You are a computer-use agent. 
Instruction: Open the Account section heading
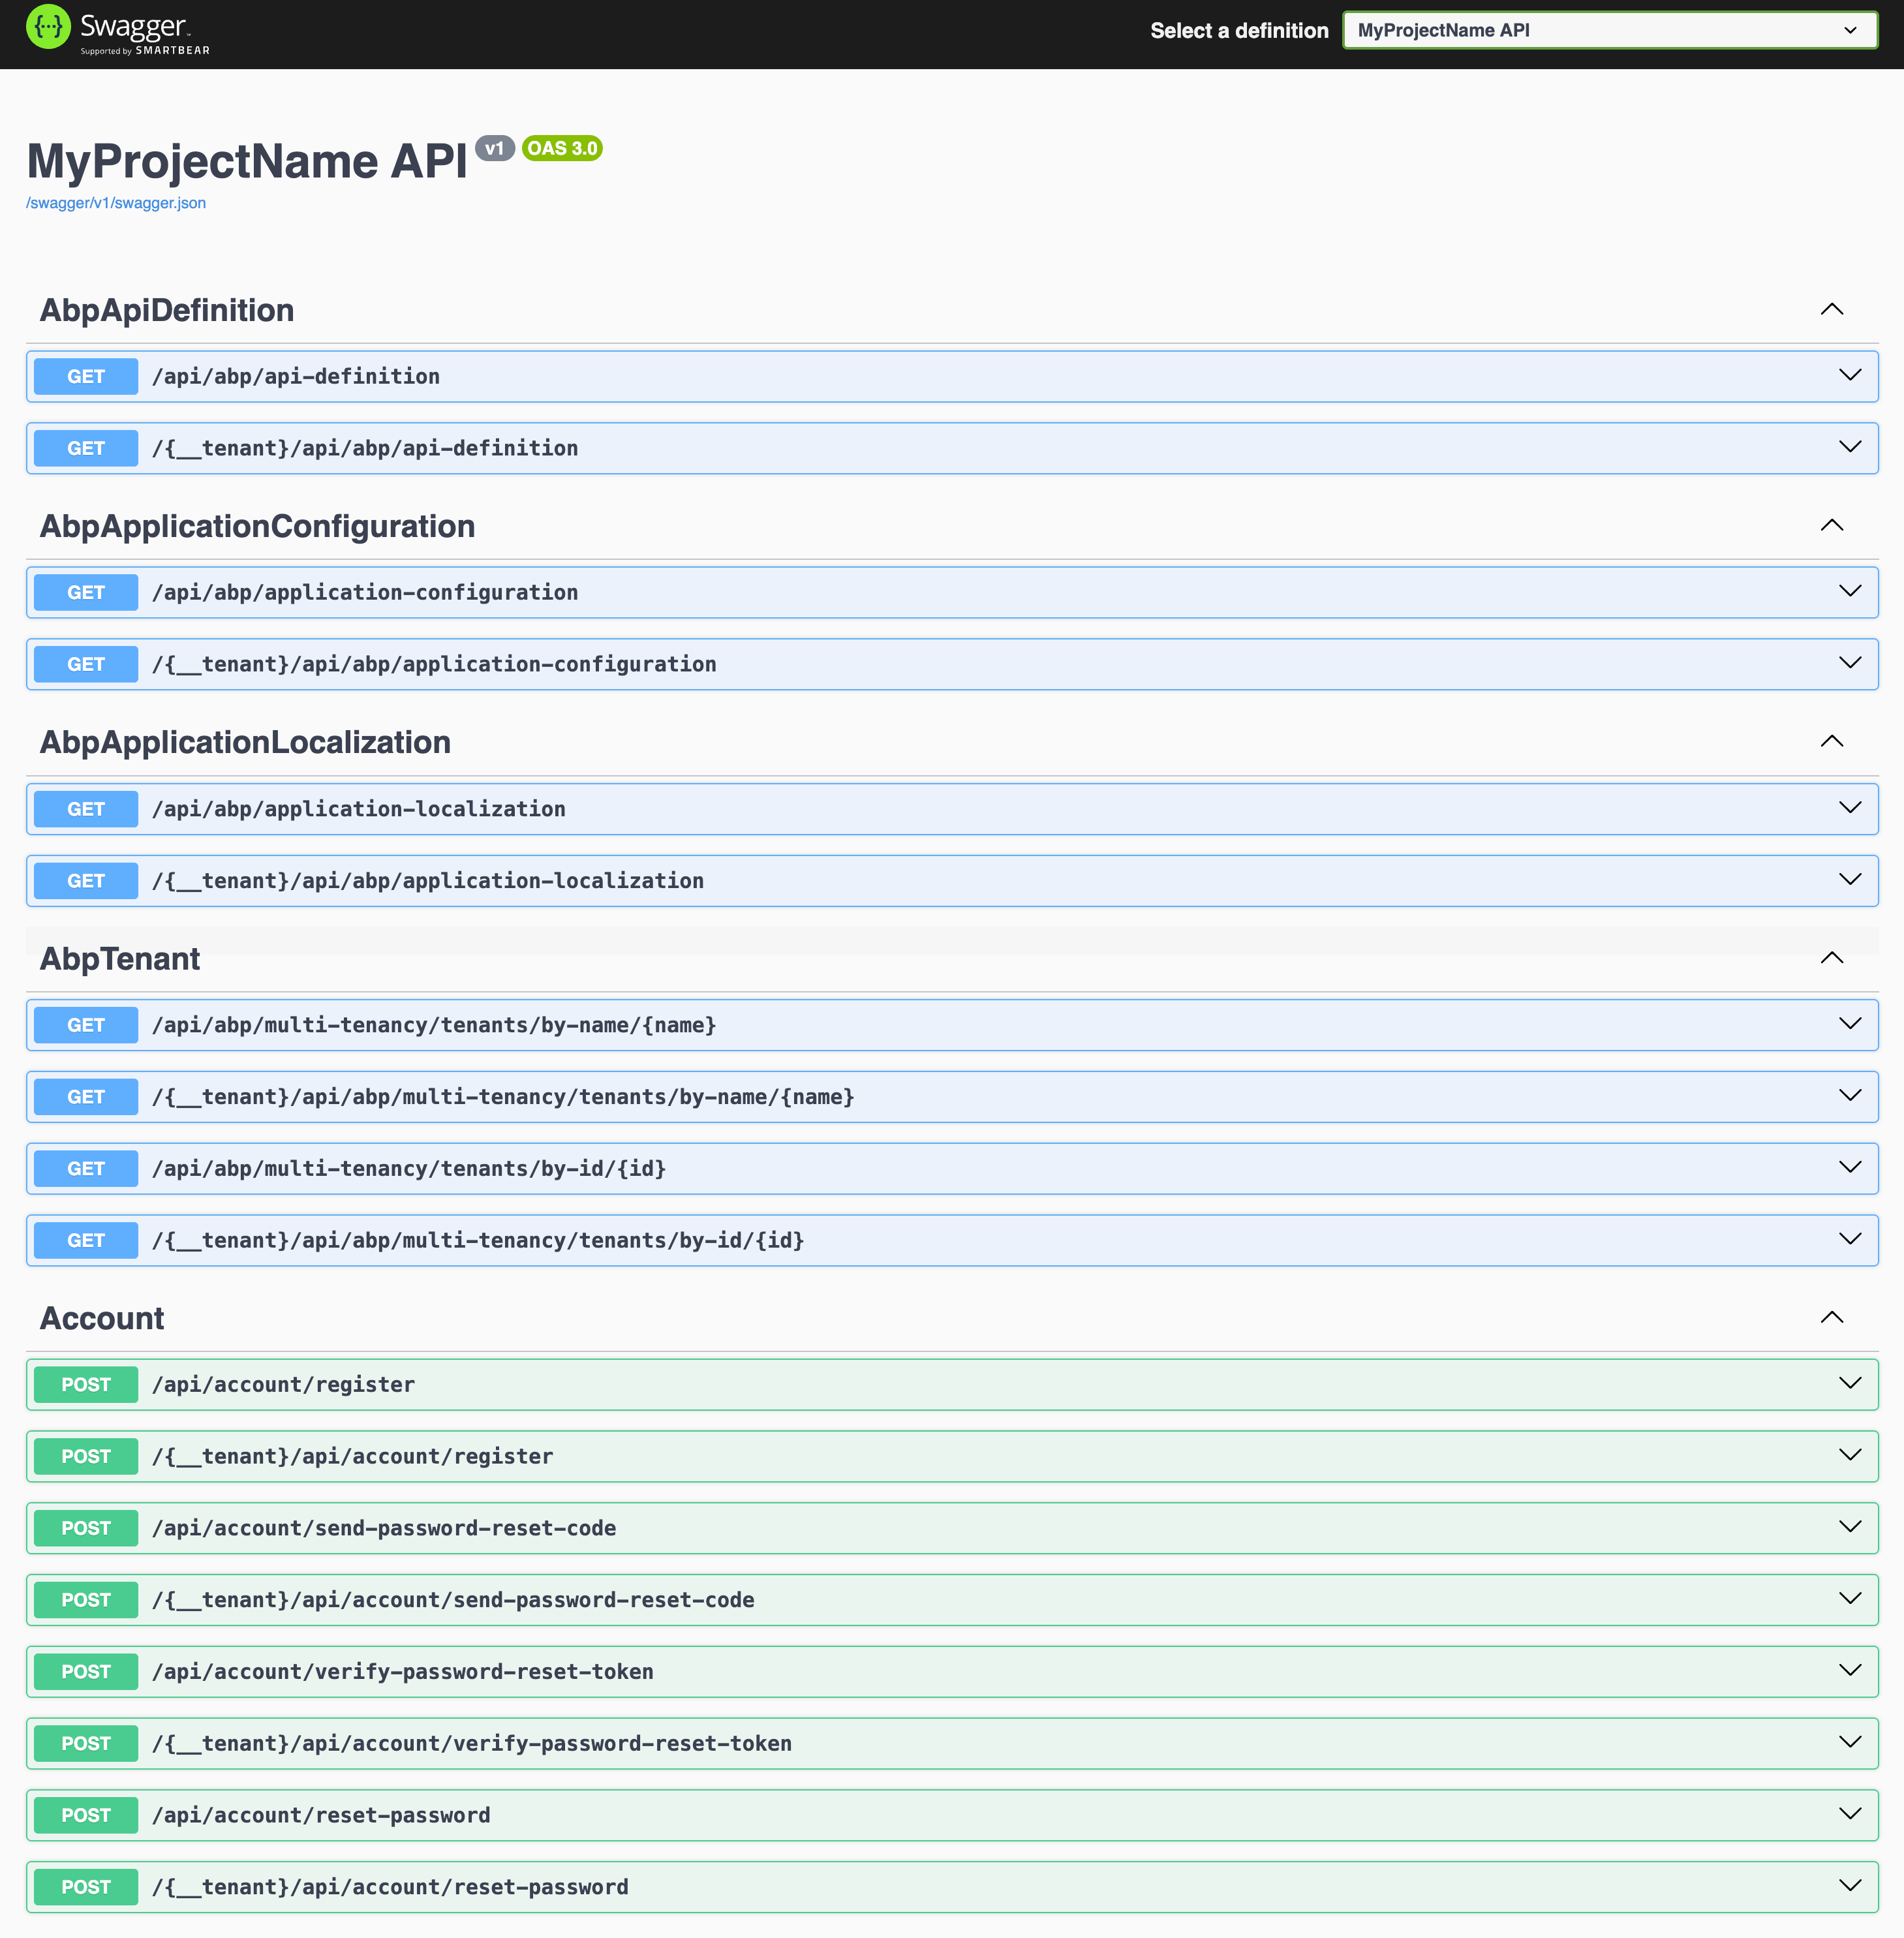pyautogui.click(x=102, y=1318)
